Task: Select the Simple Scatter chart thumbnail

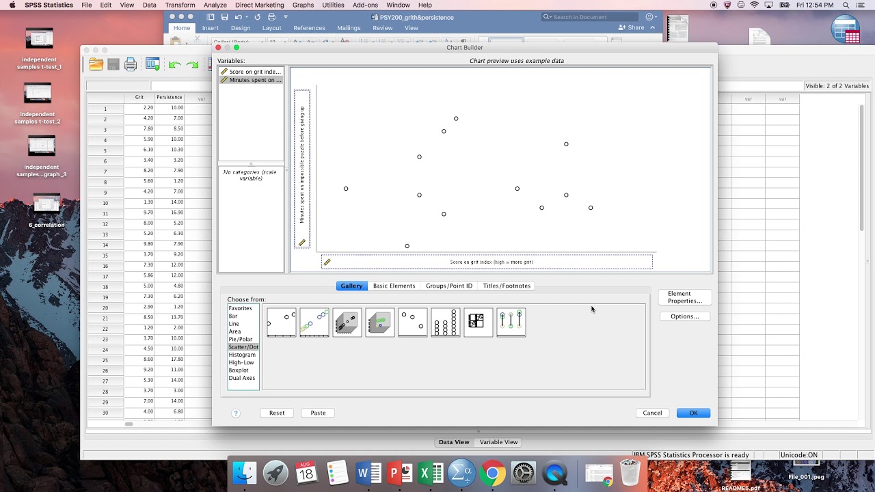Action: [282, 323]
